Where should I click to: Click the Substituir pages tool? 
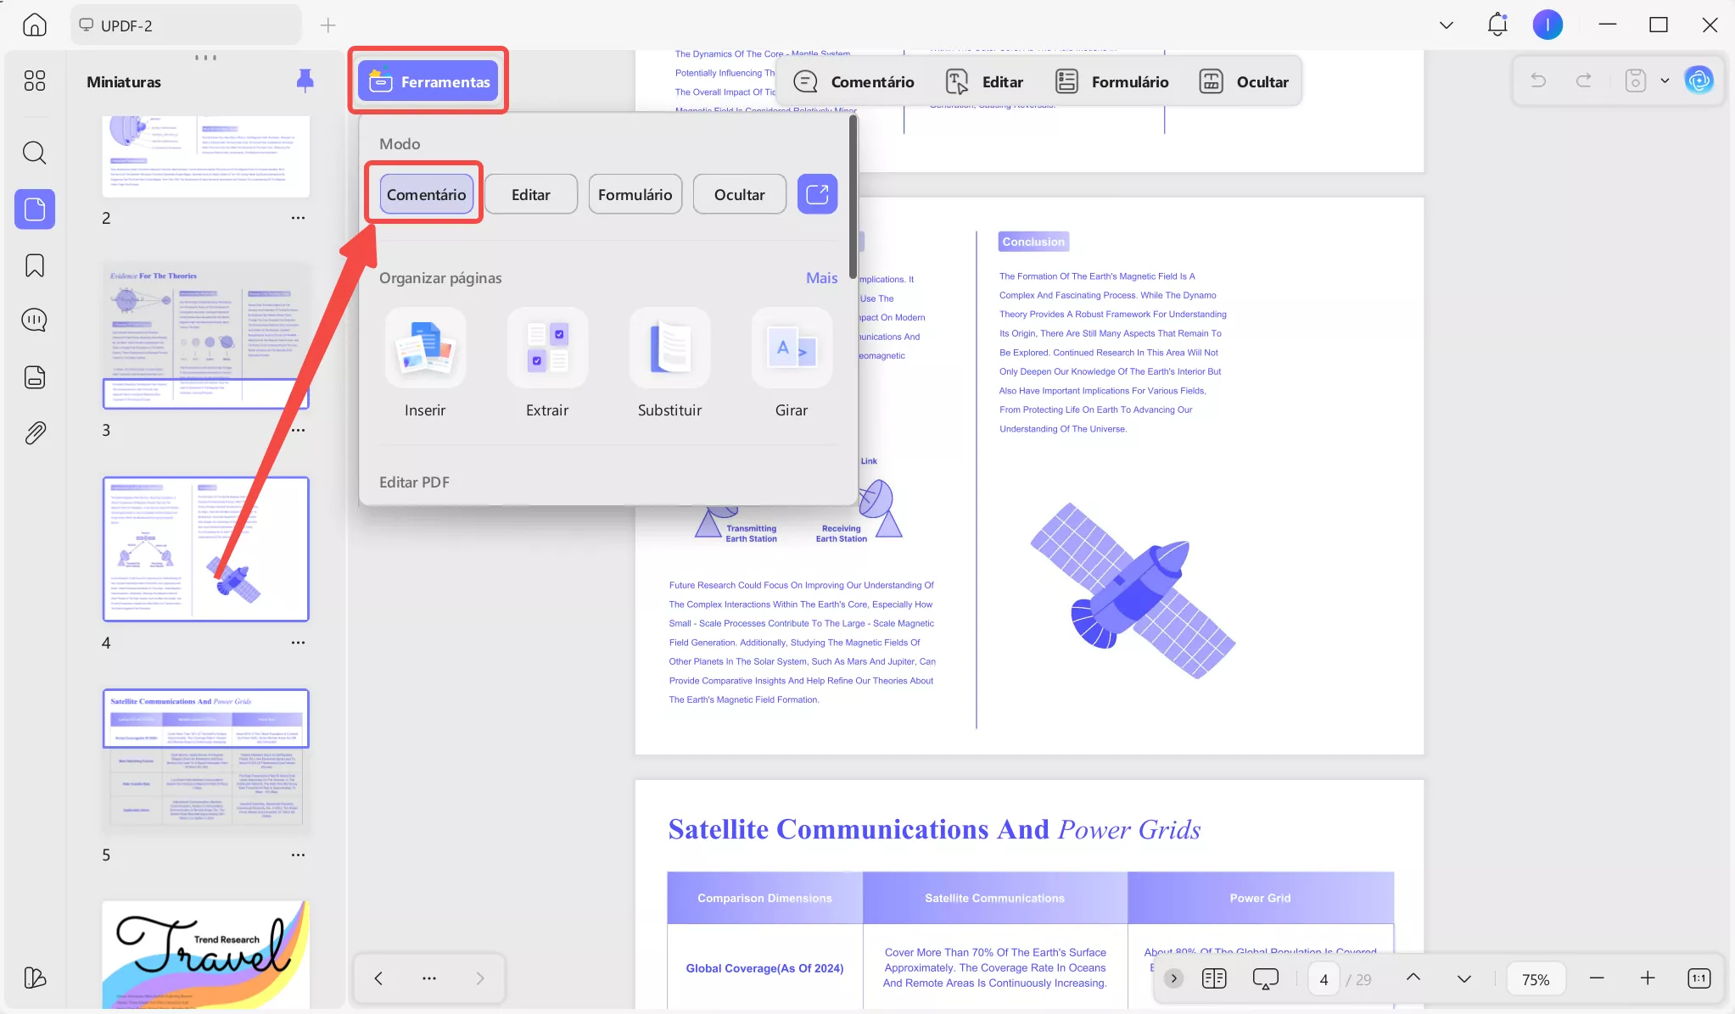(669, 348)
